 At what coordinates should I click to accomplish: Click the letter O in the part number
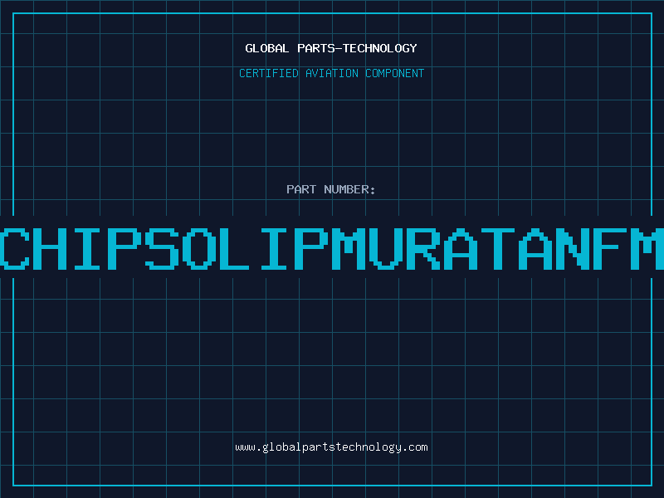click(x=199, y=248)
